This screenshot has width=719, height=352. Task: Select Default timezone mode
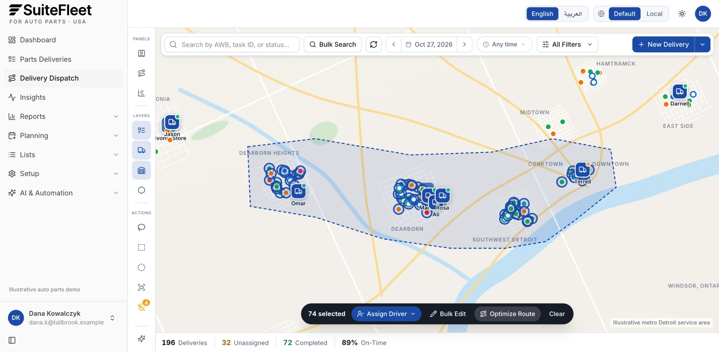click(624, 14)
